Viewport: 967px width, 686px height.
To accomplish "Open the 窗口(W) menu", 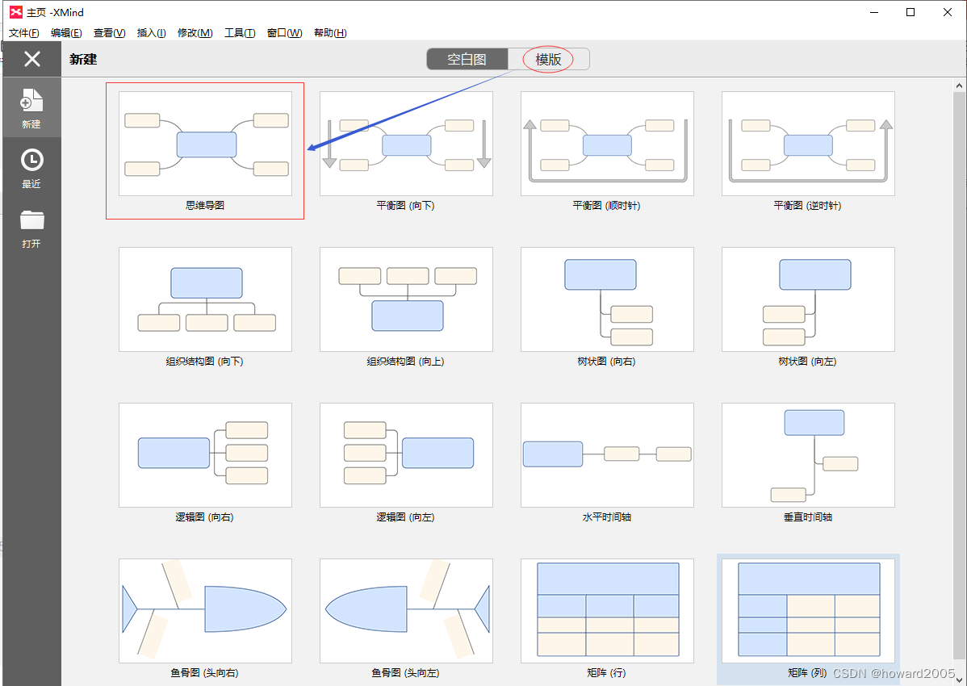I will (x=284, y=32).
